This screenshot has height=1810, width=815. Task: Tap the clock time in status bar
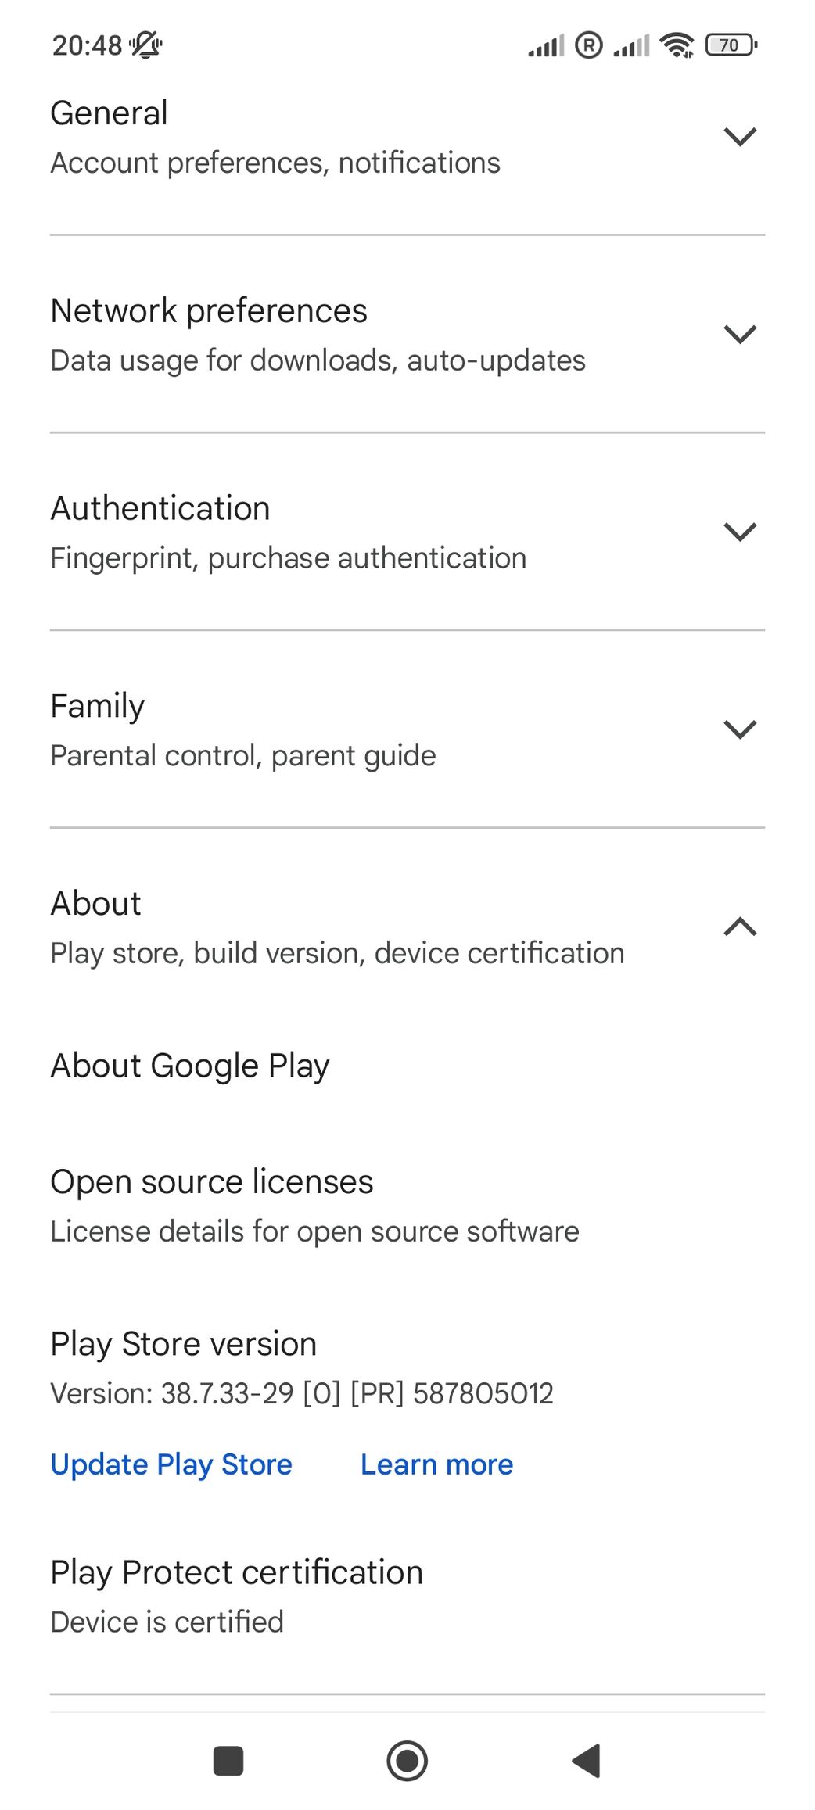[88, 46]
